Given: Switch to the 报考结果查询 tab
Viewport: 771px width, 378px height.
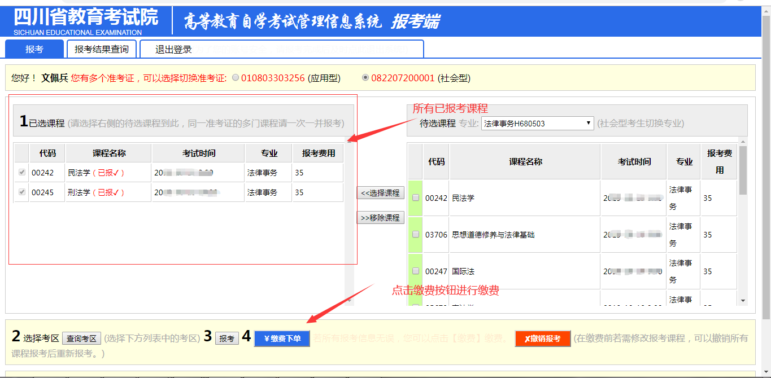Looking at the screenshot, I should point(102,49).
